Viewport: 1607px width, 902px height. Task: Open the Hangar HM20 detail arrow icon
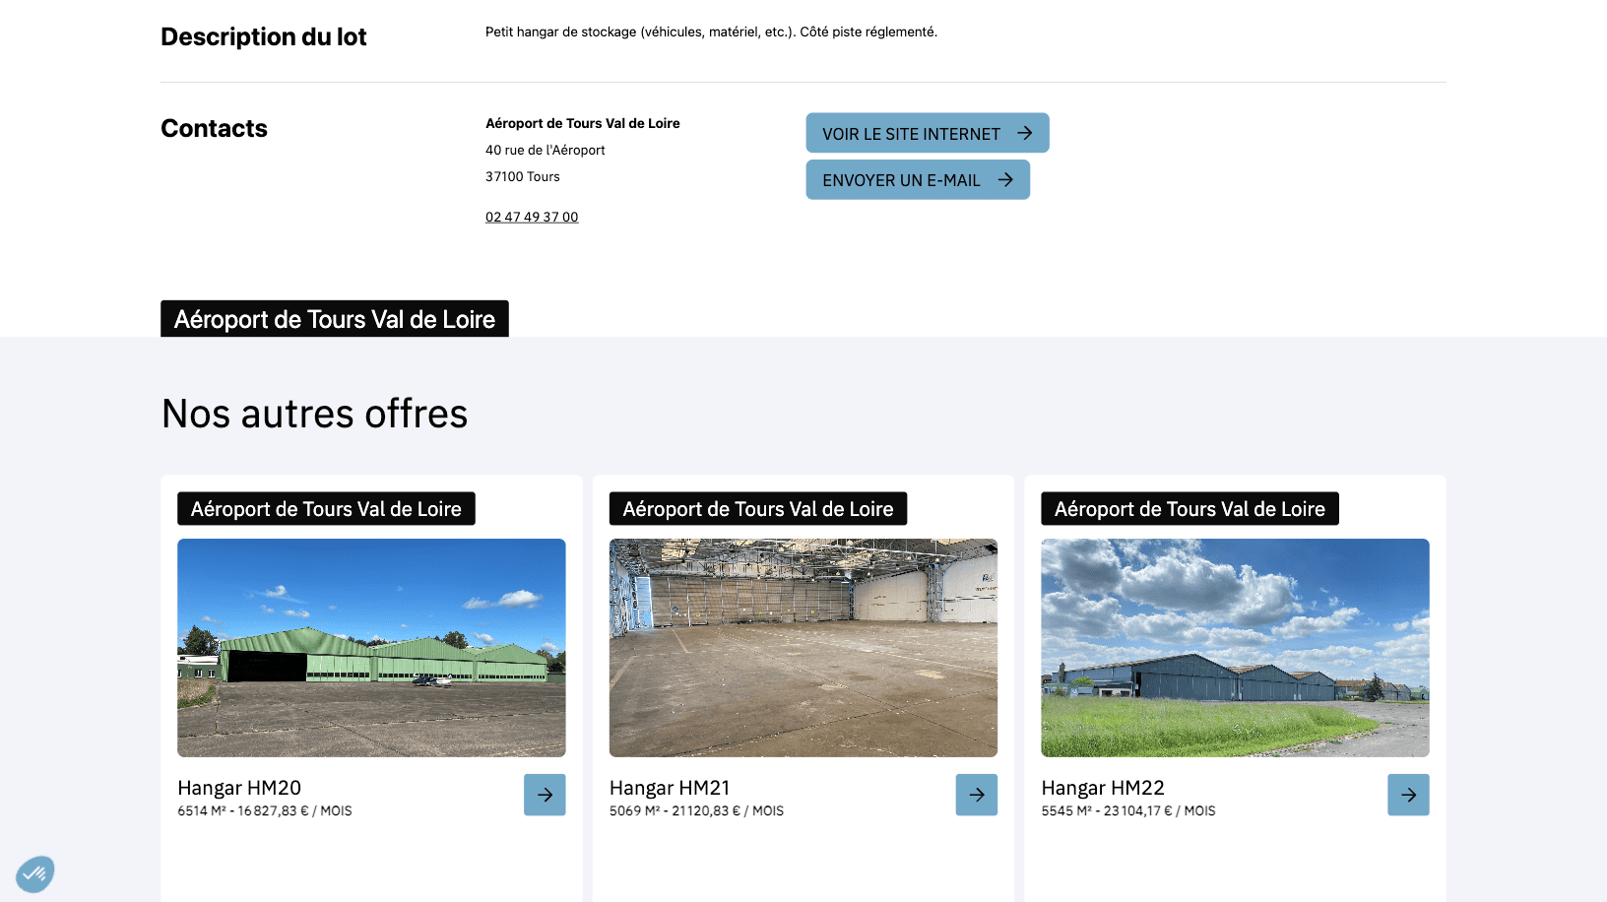[545, 795]
